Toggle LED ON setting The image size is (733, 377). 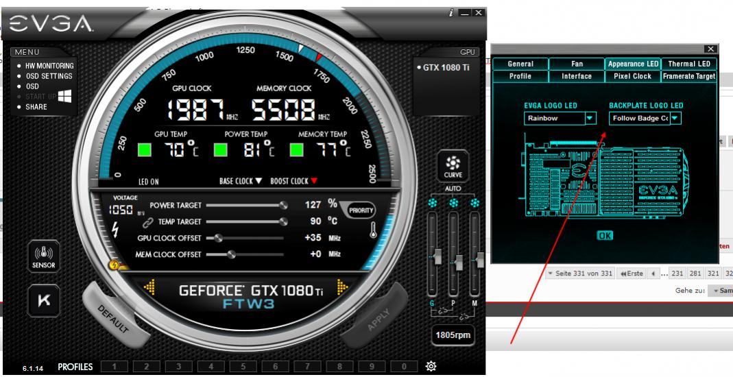tap(148, 182)
